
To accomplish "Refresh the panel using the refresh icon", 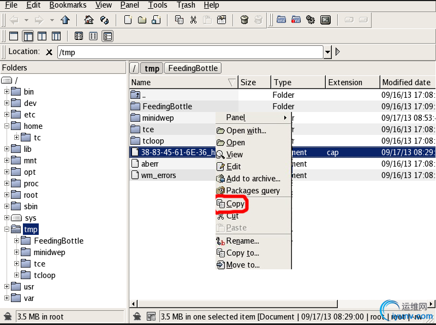I will (x=105, y=20).
